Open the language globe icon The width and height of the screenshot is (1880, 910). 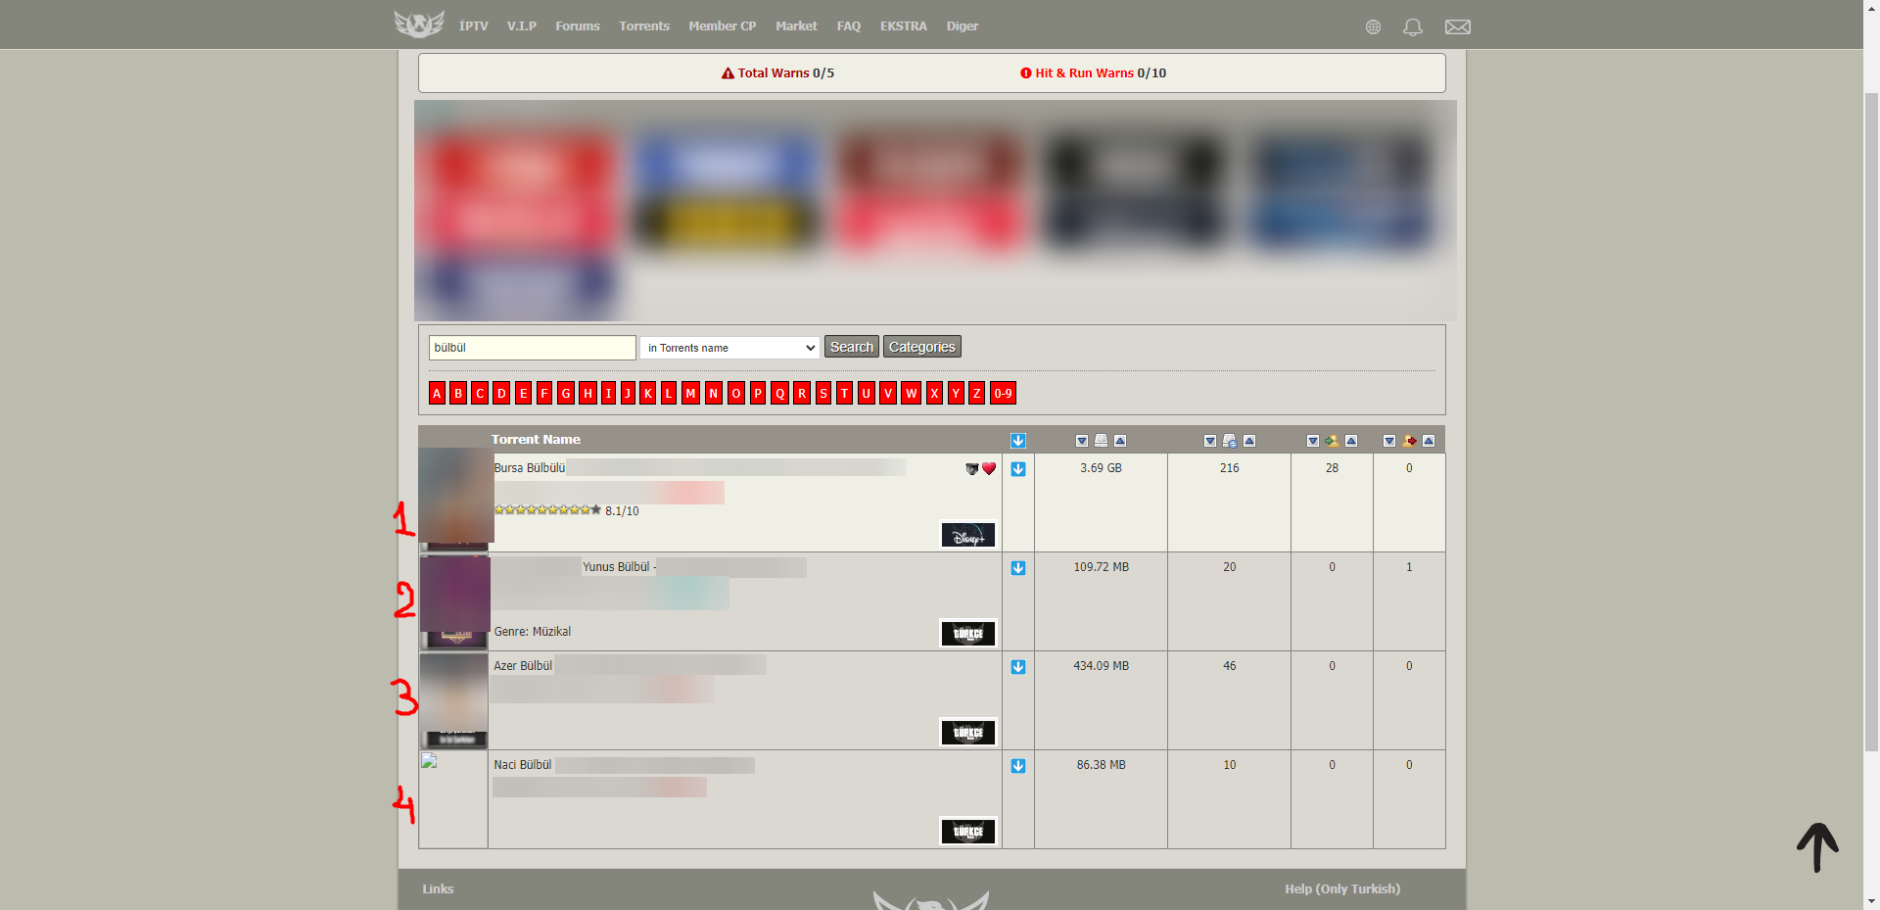pyautogui.click(x=1372, y=27)
